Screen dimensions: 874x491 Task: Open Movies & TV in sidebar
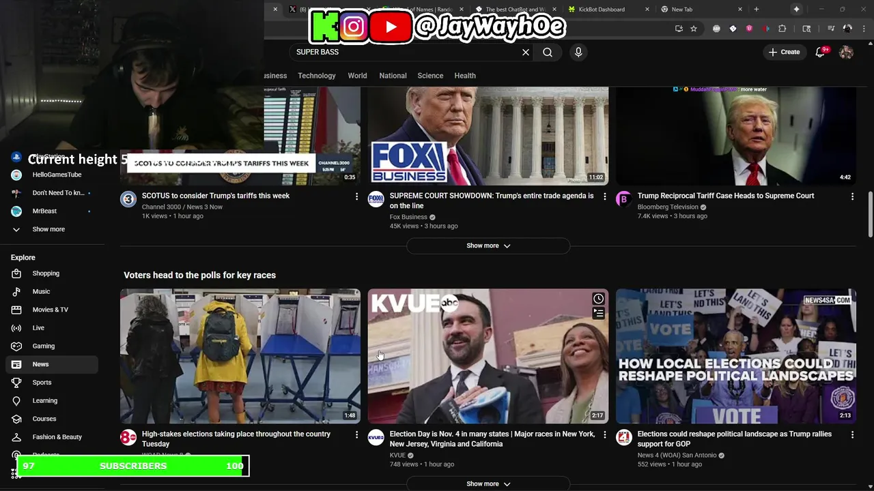coord(52,310)
